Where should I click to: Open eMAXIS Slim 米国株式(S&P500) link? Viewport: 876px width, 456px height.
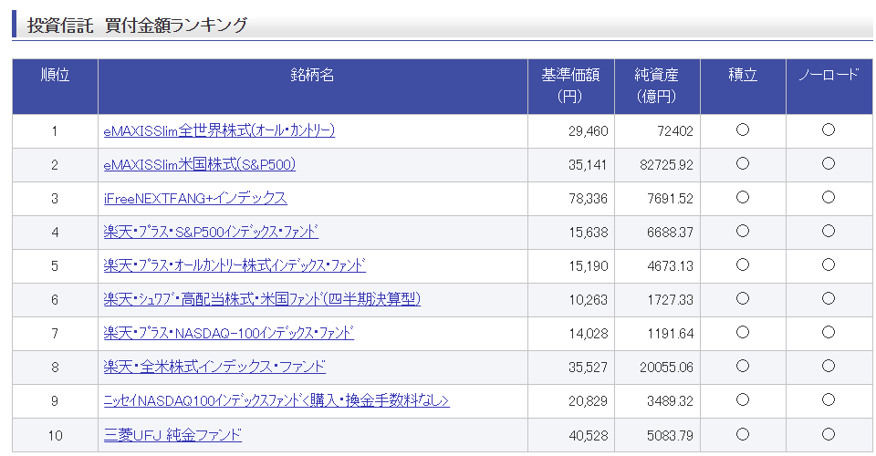200,165
